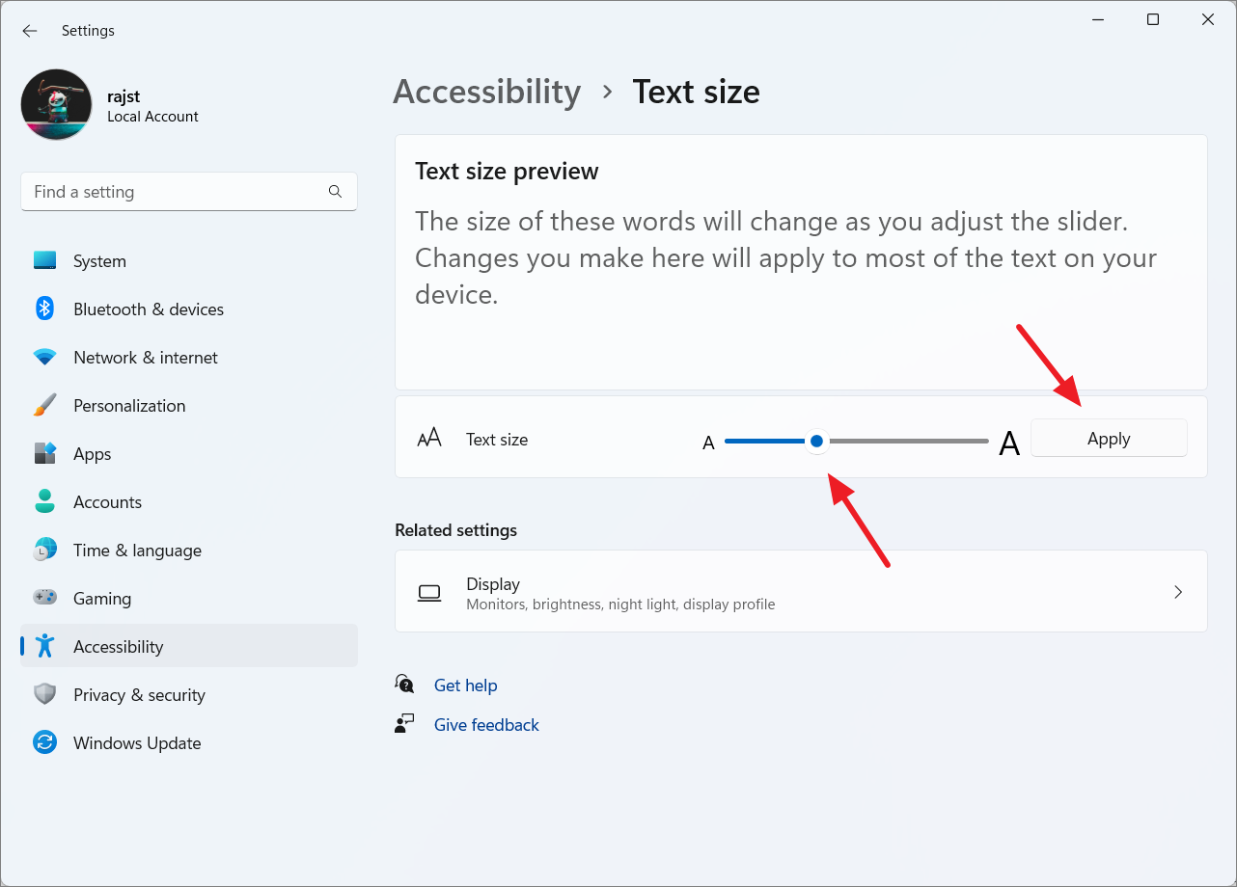Click the Windows Update sync icon
1237x887 pixels.
[45, 742]
